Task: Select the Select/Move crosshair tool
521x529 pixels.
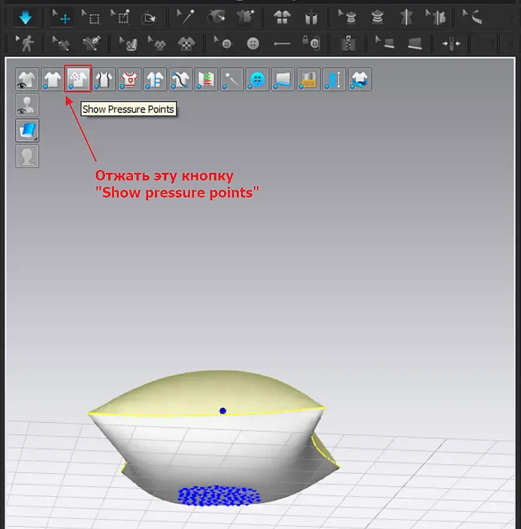Action: click(61, 17)
